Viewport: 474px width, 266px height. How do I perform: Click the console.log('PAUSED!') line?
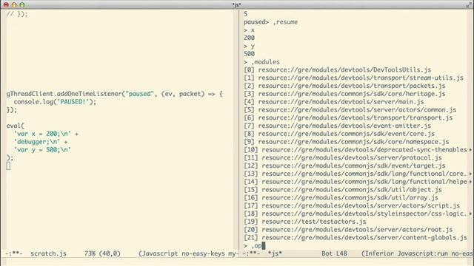[55, 102]
